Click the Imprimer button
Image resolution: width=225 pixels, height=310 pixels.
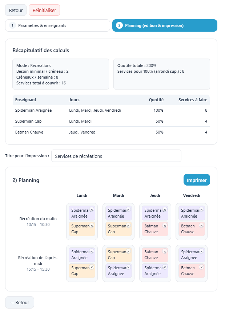(197, 180)
